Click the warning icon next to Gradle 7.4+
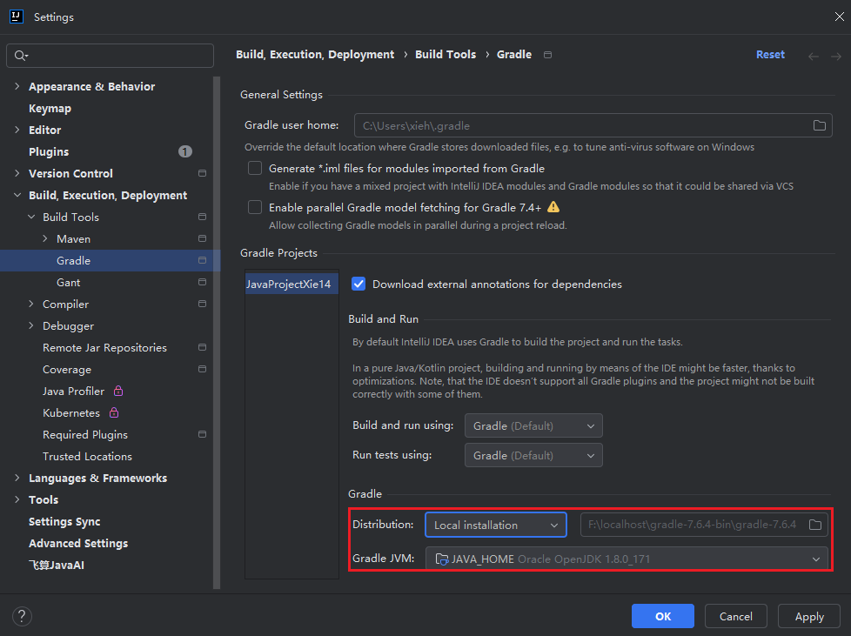Image resolution: width=851 pixels, height=636 pixels. pyautogui.click(x=553, y=207)
